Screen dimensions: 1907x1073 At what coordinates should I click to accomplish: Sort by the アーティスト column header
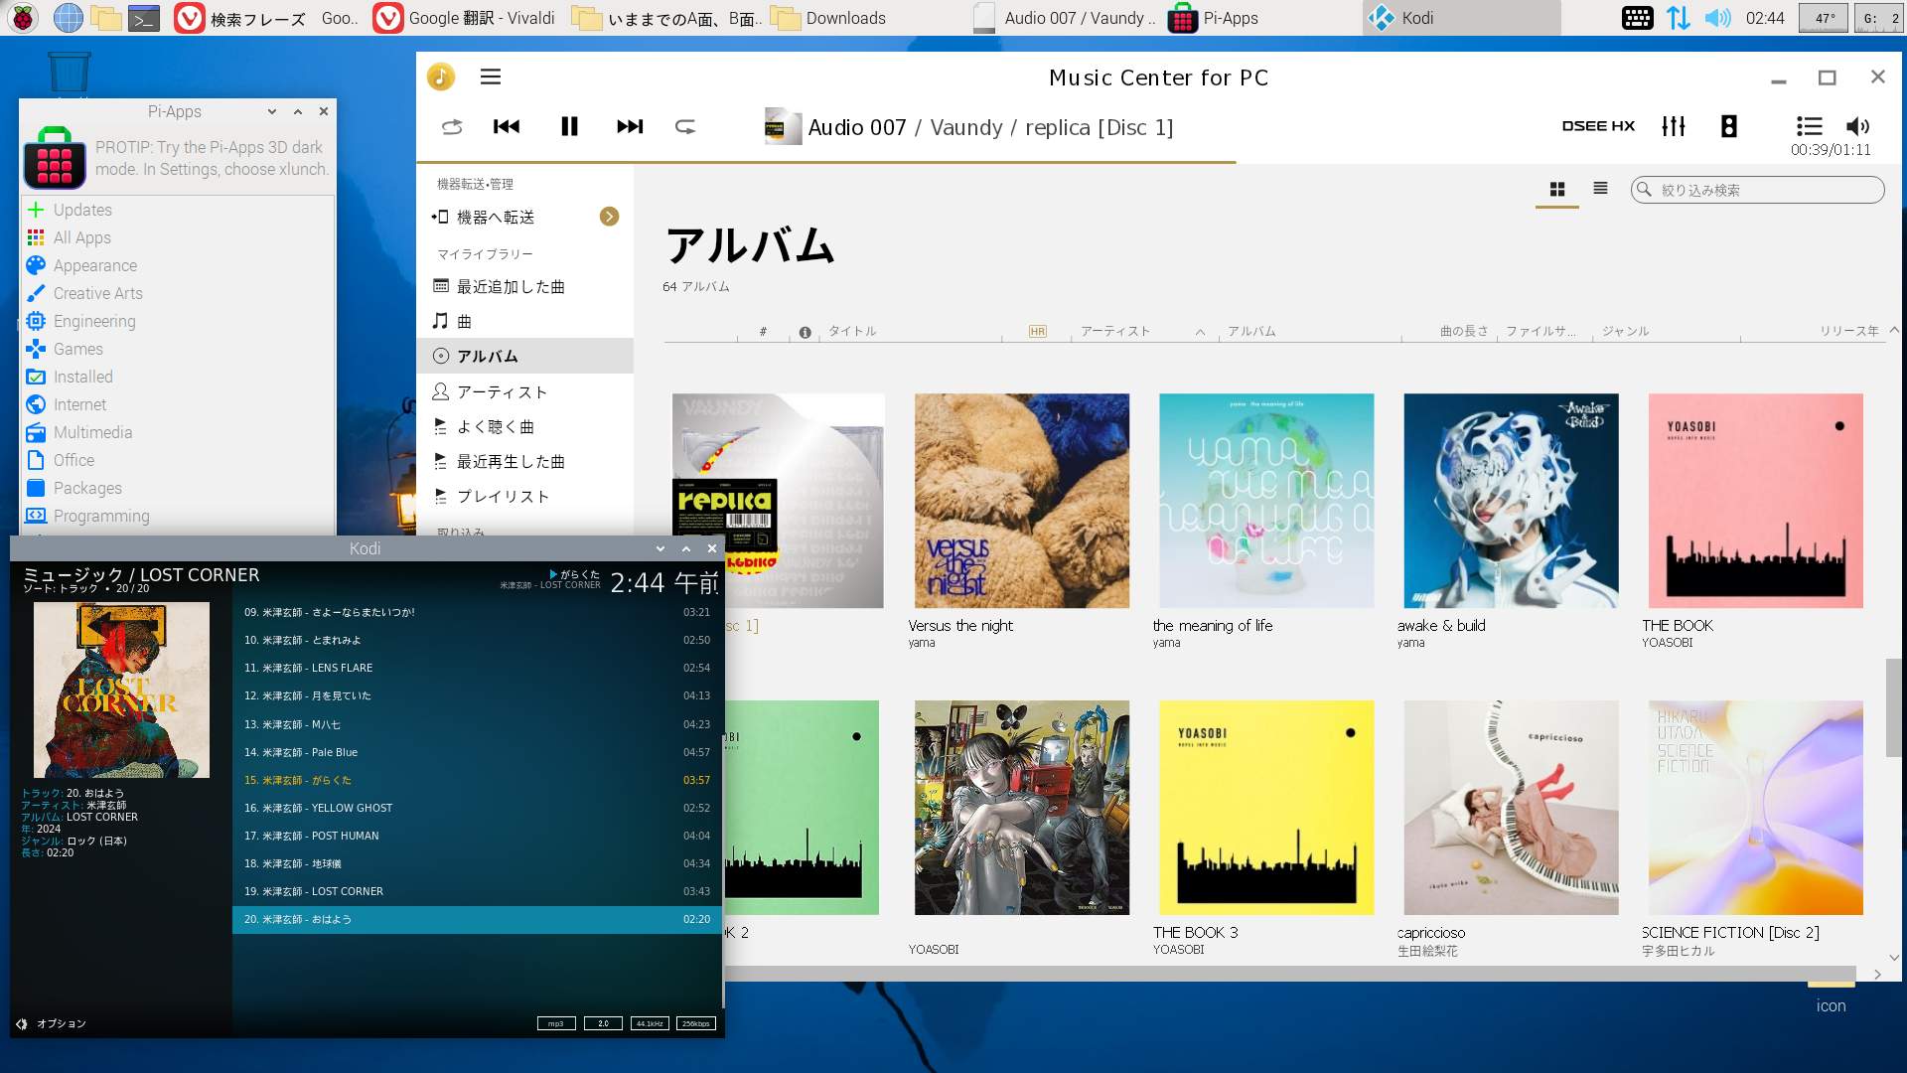point(1115,331)
